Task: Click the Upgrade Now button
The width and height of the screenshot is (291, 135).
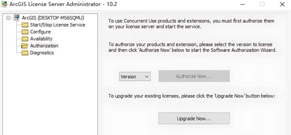Action: 194,118
